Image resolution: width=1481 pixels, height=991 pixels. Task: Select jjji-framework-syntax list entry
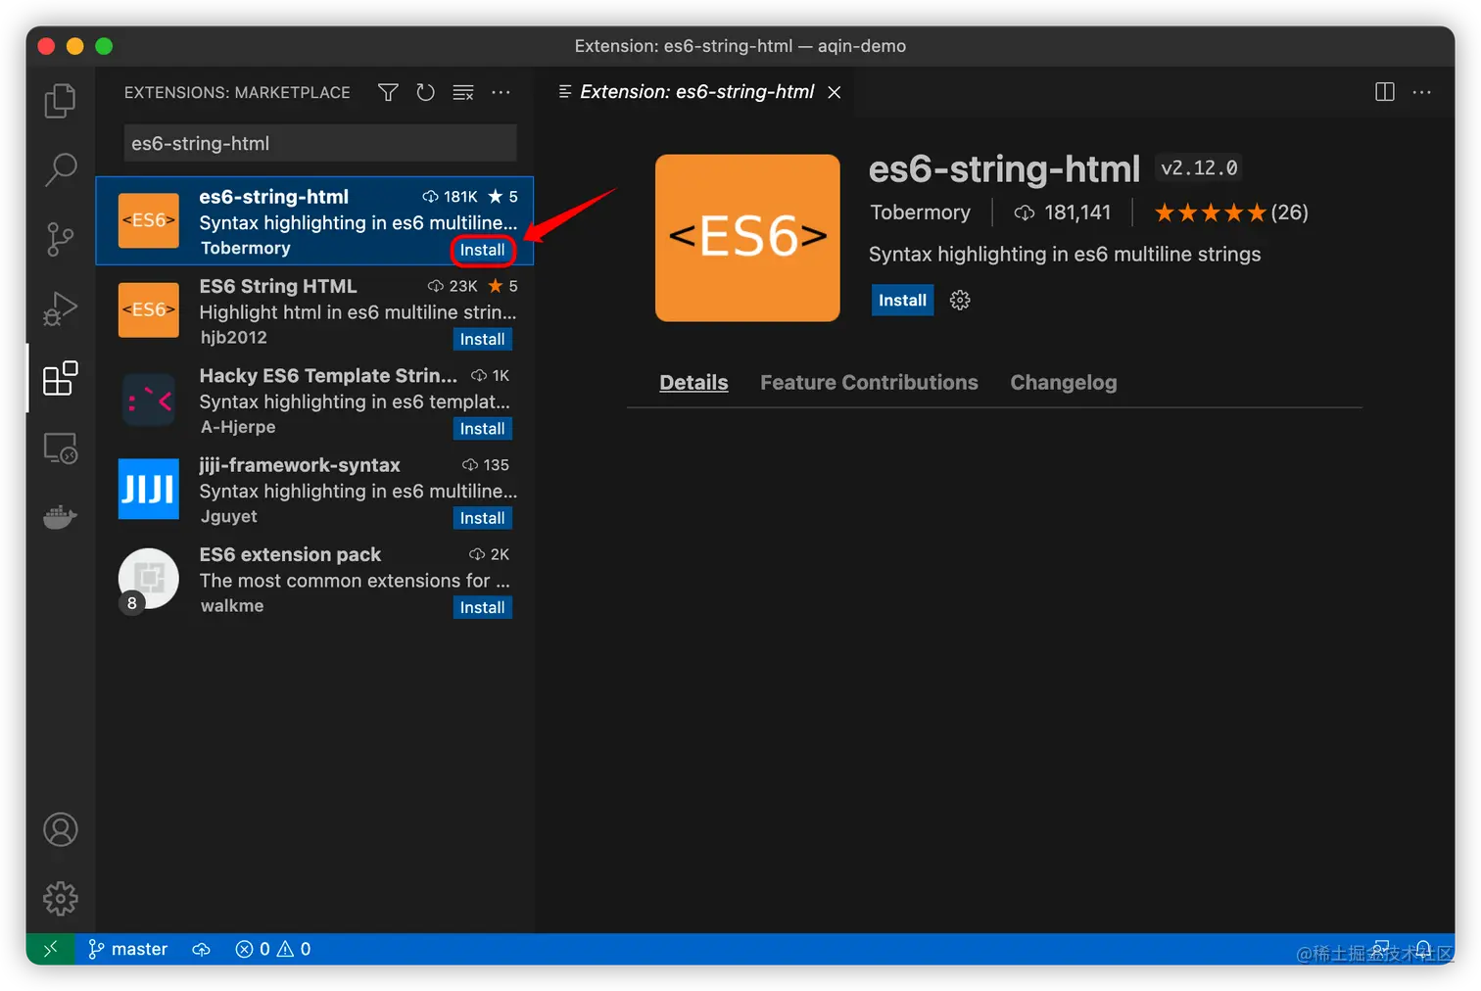(x=314, y=490)
